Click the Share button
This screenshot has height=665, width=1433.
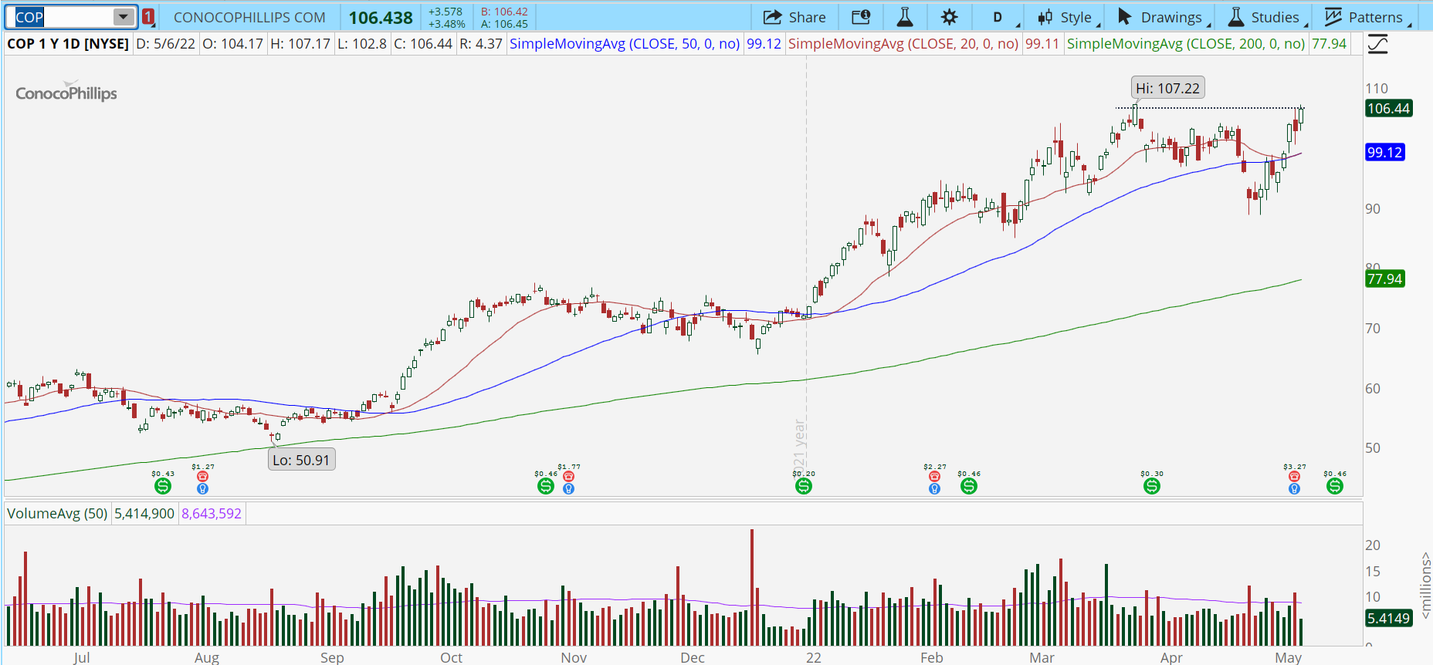(794, 17)
